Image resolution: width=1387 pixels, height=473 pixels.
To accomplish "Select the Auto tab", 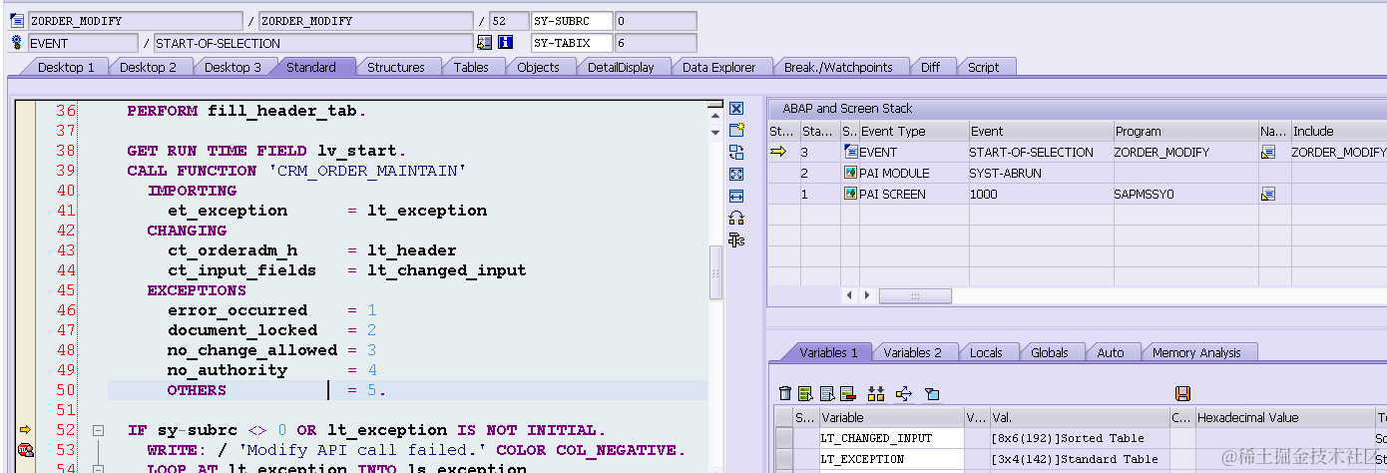I will click(x=1111, y=352).
